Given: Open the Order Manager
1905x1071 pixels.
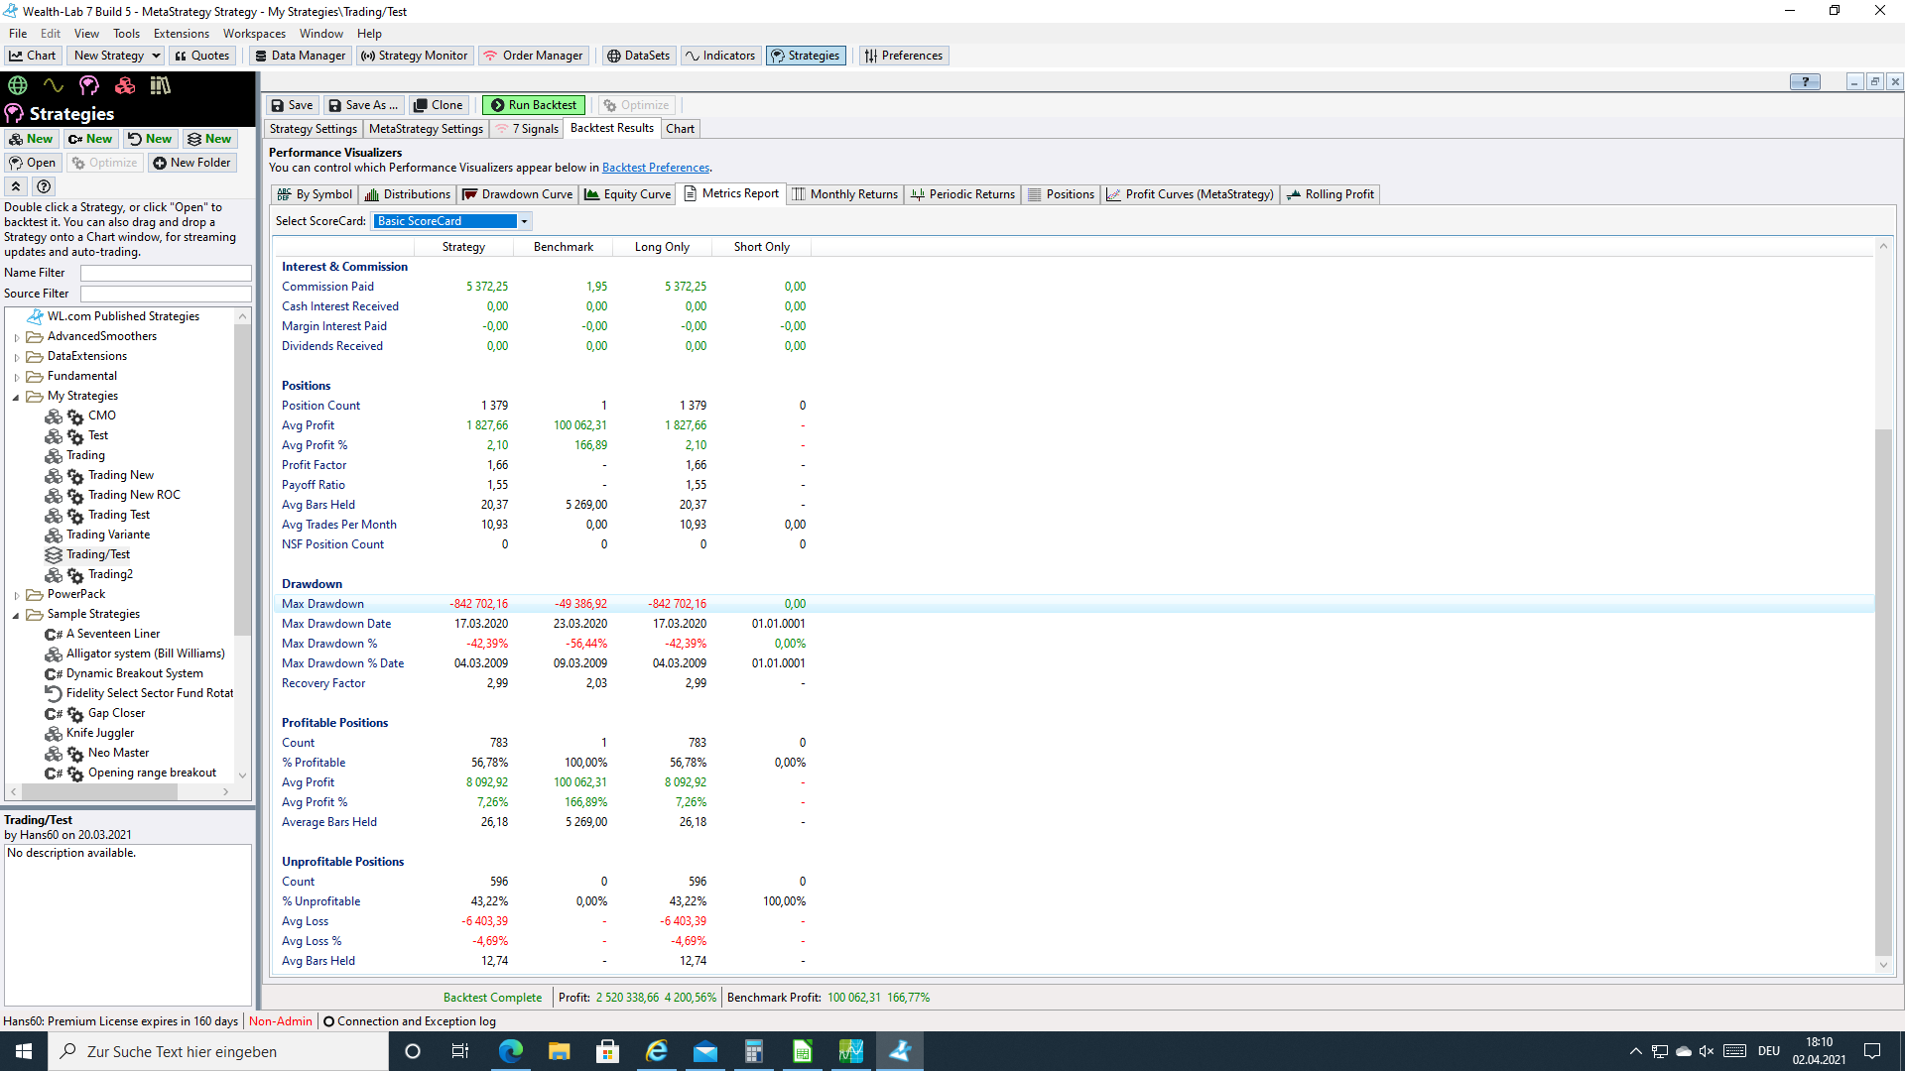Looking at the screenshot, I should coord(534,56).
